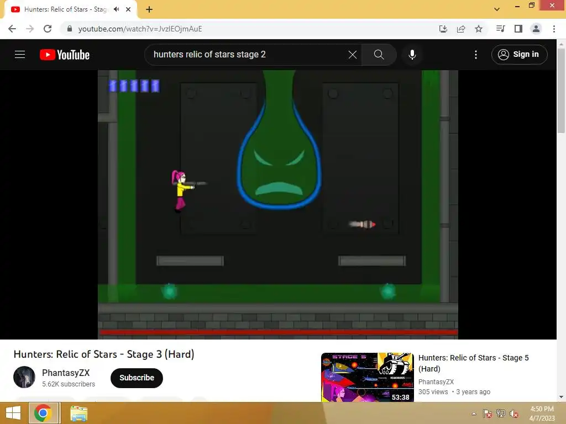Open YouTube settings three-dot menu
The width and height of the screenshot is (566, 424).
point(476,55)
